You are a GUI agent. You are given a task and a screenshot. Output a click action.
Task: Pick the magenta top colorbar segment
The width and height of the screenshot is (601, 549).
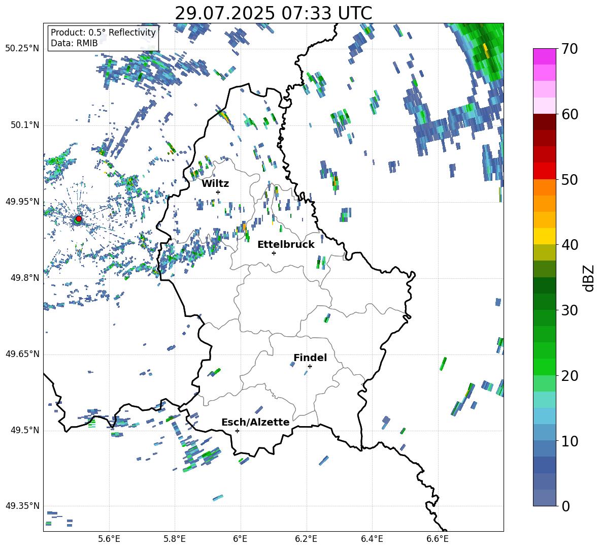[544, 56]
